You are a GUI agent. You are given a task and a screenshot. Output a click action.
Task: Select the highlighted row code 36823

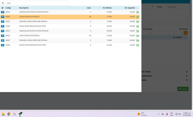point(70,17)
